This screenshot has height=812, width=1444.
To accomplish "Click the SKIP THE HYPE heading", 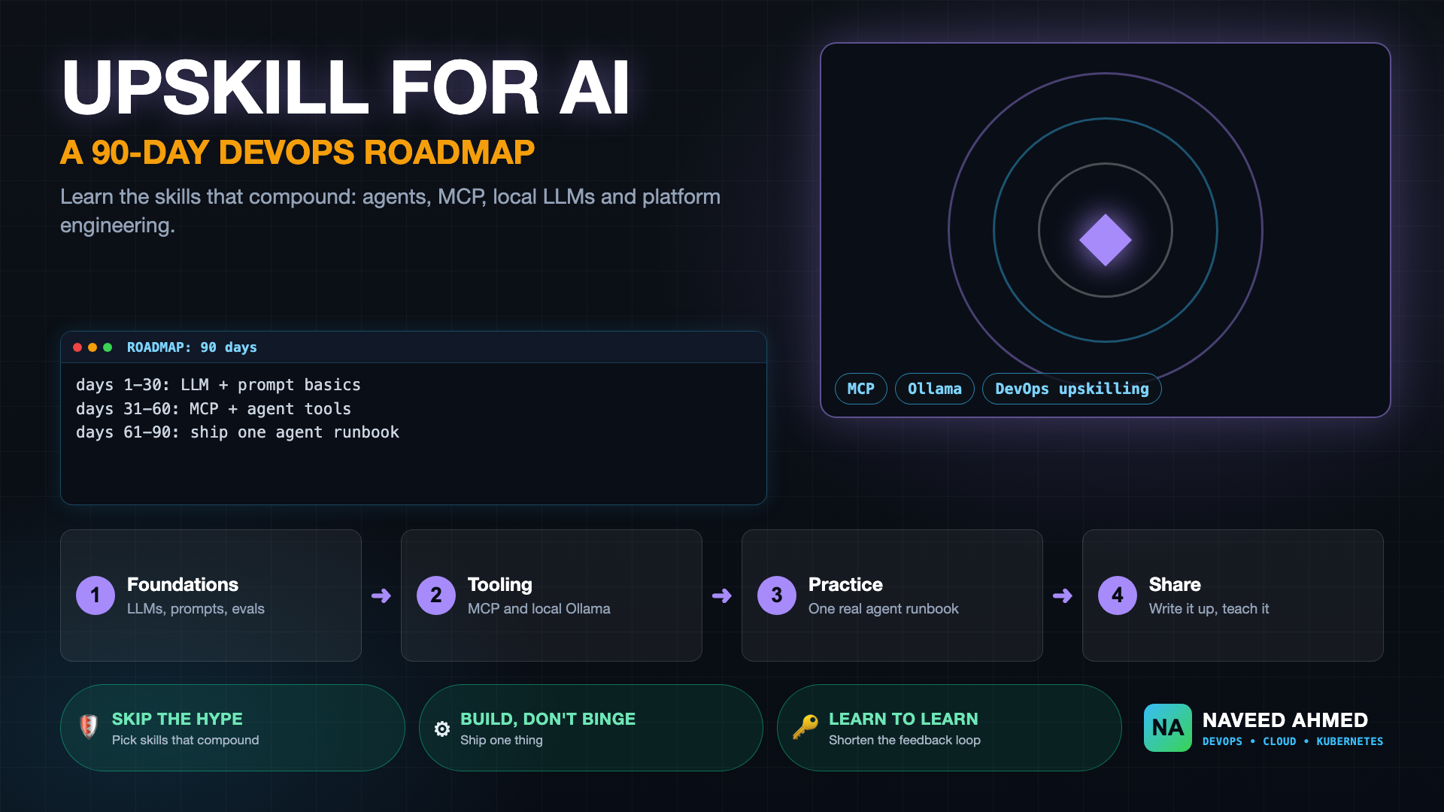I will pyautogui.click(x=177, y=719).
